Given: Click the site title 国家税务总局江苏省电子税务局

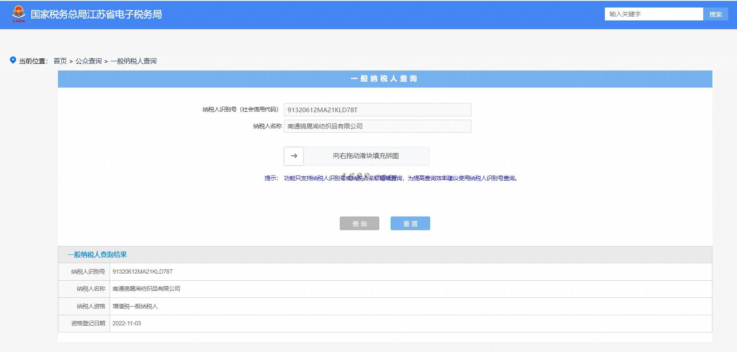Looking at the screenshot, I should (x=96, y=15).
